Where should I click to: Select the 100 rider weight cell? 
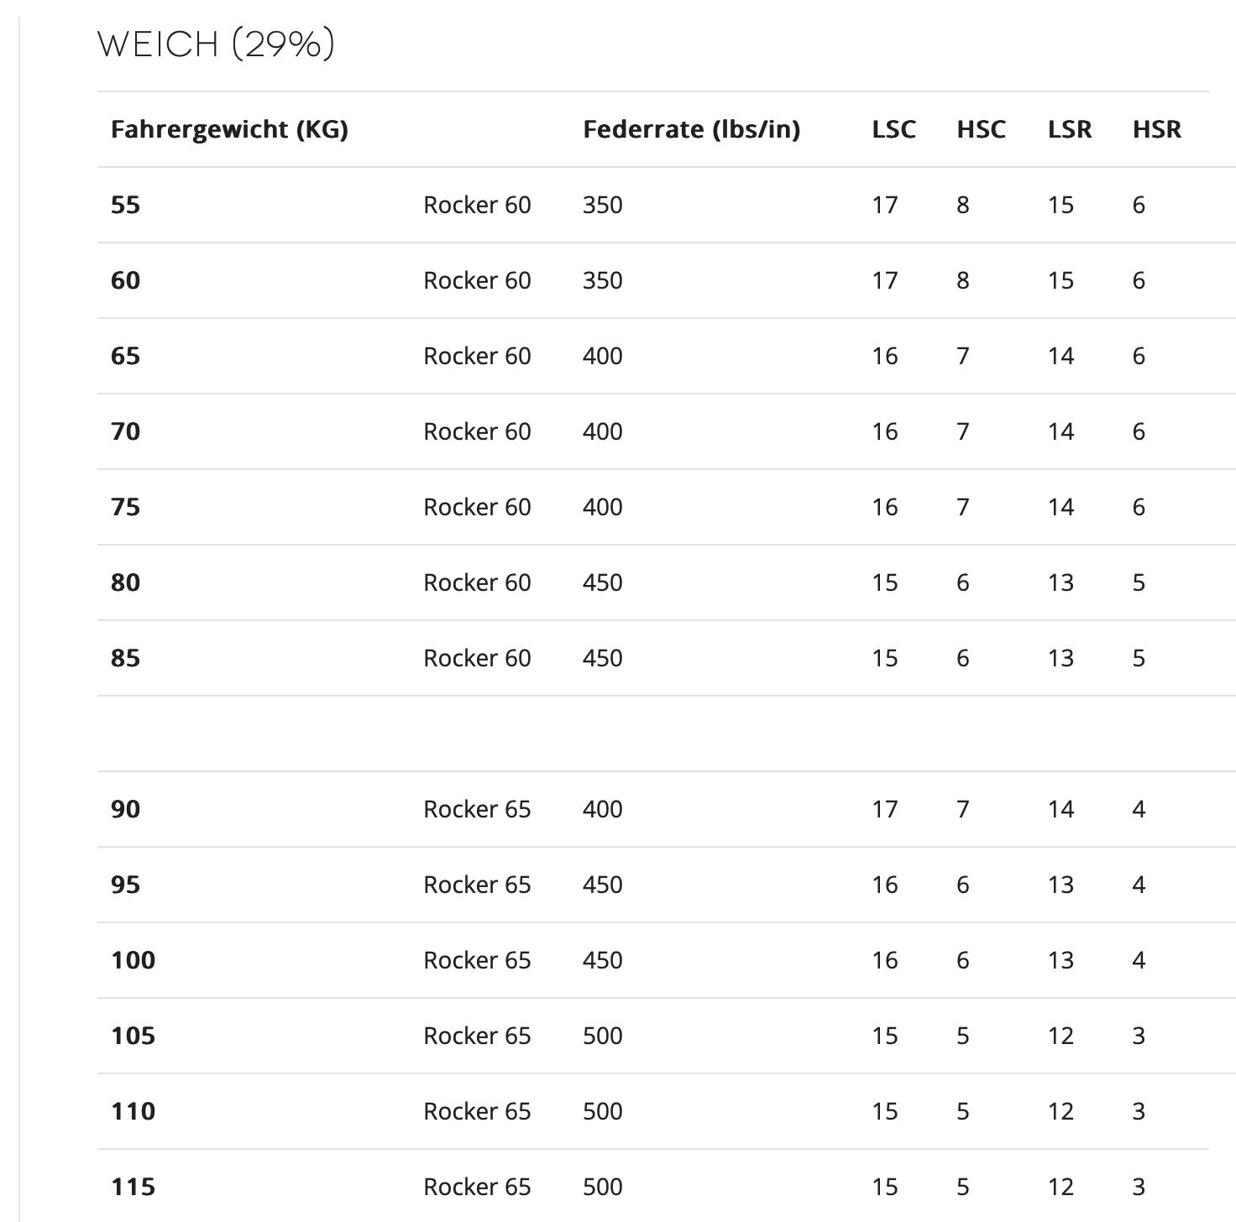[x=133, y=960]
